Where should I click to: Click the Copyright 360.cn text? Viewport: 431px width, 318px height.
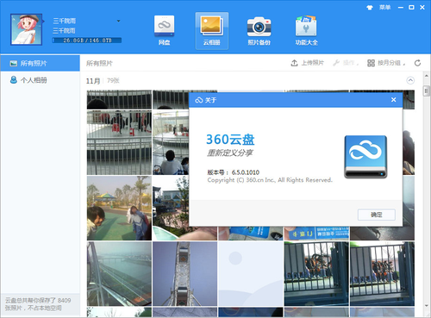(270, 180)
